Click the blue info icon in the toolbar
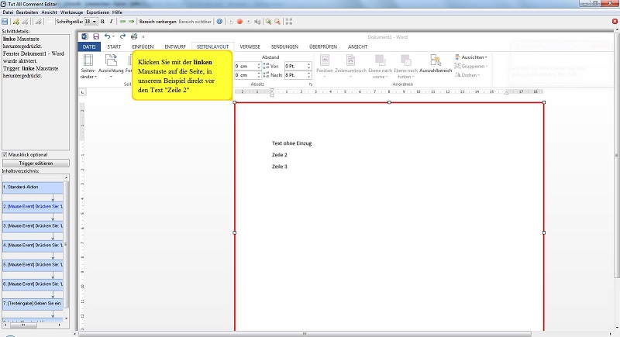 coord(219,22)
